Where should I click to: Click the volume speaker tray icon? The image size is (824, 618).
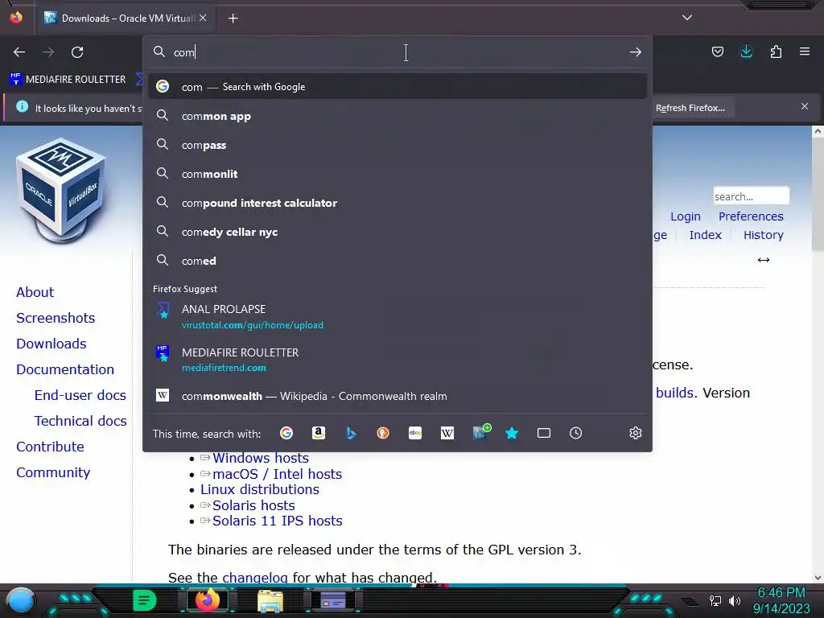pyautogui.click(x=735, y=600)
